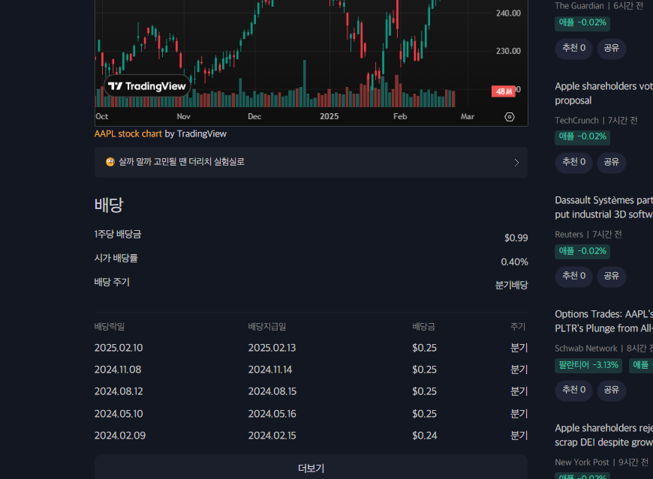Select payment date 2024.11.14
The height and width of the screenshot is (479, 653).
pyautogui.click(x=270, y=370)
